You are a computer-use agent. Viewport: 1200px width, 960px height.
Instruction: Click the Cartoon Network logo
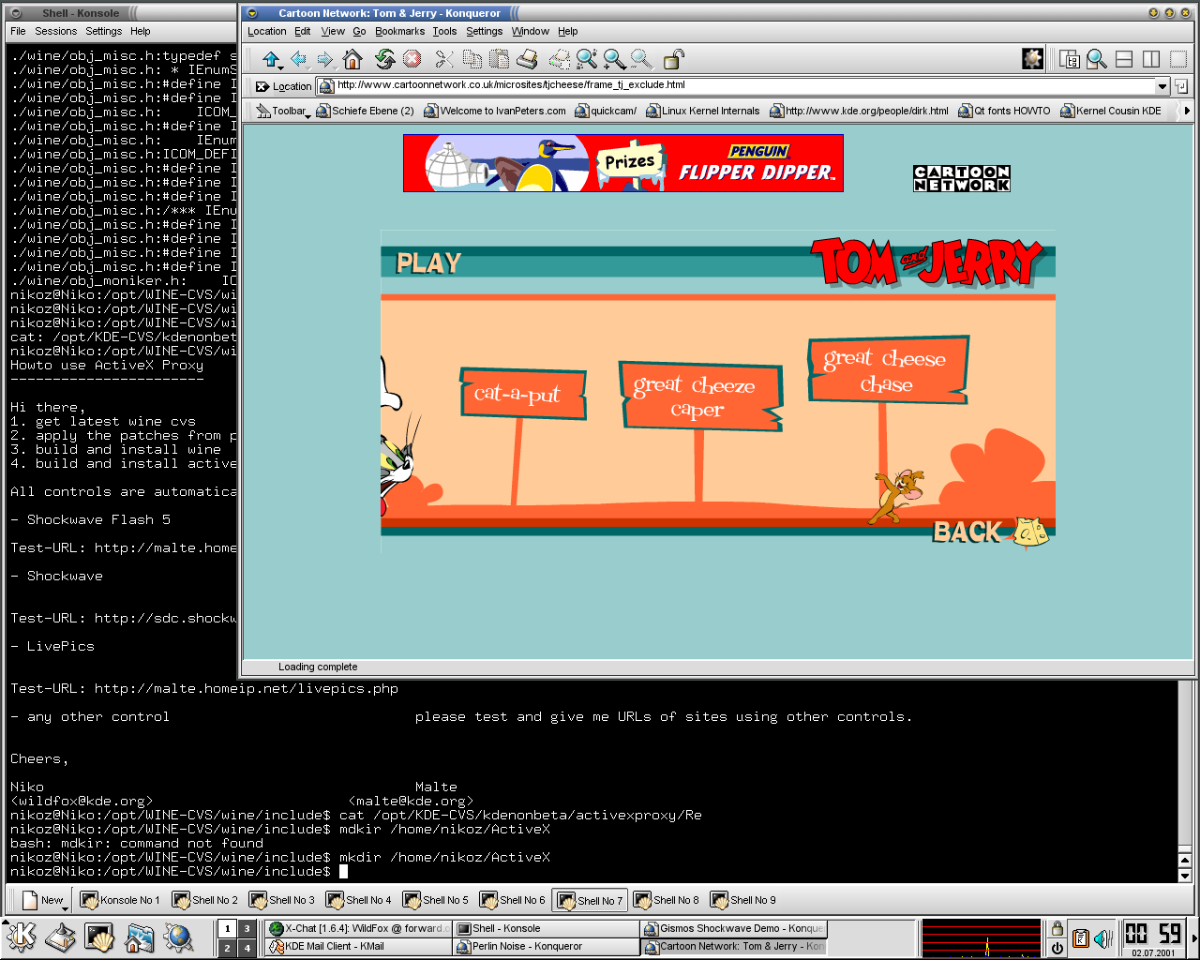(x=962, y=178)
